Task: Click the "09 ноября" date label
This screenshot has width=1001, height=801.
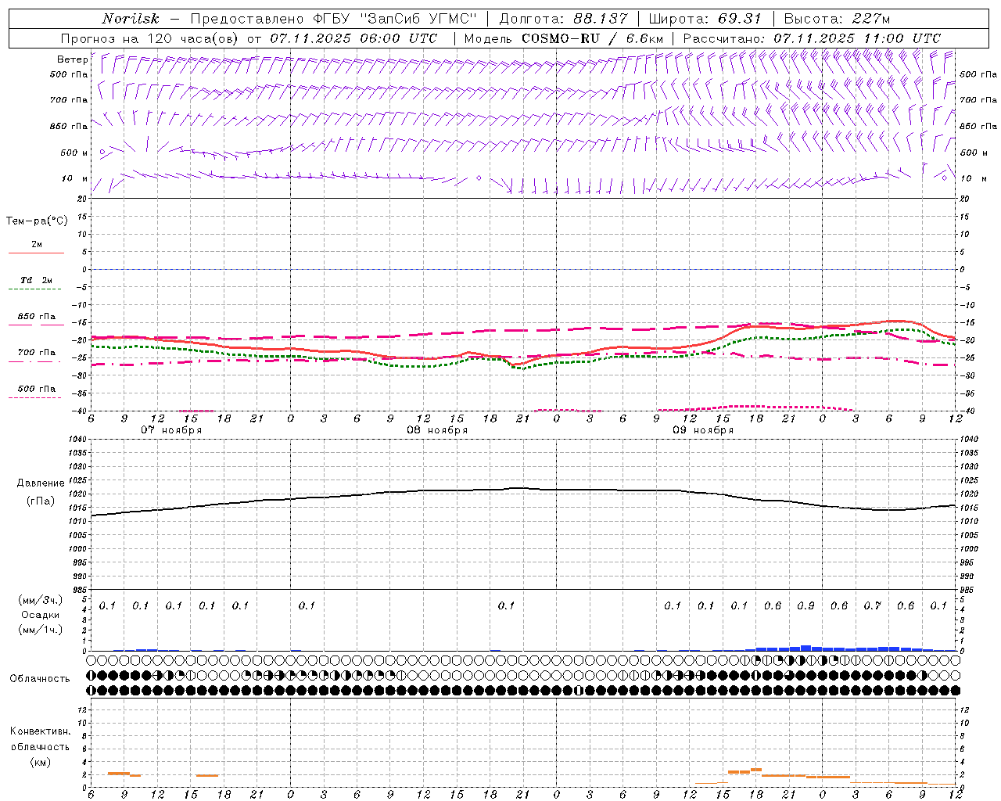Action: [x=703, y=430]
